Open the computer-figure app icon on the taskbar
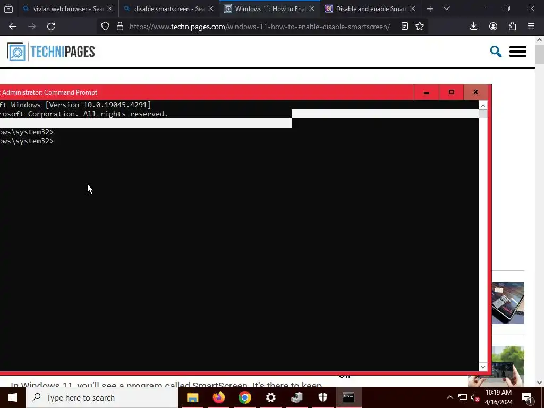 (297, 397)
